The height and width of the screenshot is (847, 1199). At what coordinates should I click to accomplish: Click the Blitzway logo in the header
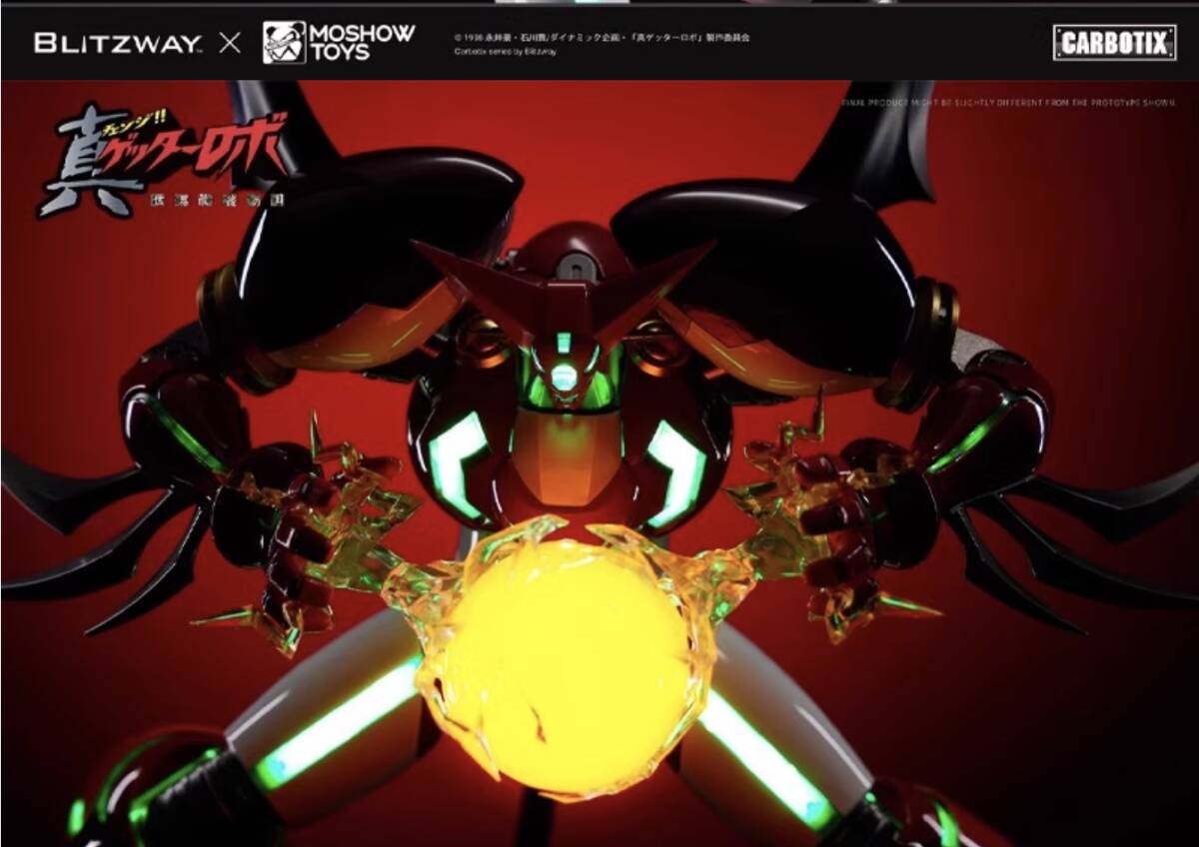click(x=119, y=43)
